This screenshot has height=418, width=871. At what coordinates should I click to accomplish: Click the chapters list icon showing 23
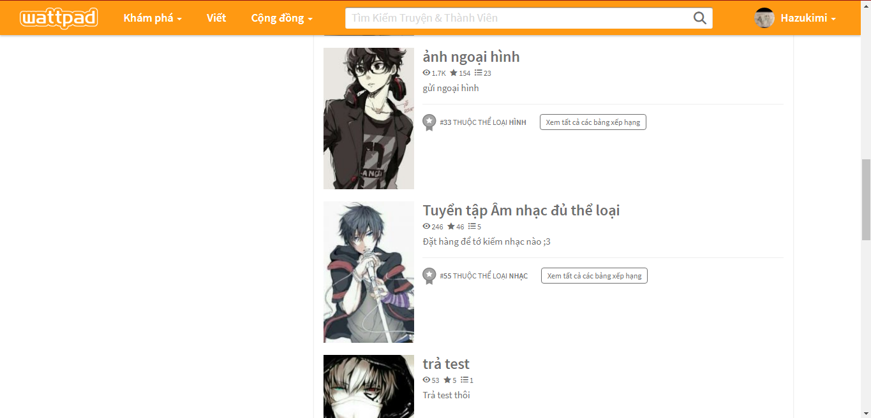click(x=479, y=73)
